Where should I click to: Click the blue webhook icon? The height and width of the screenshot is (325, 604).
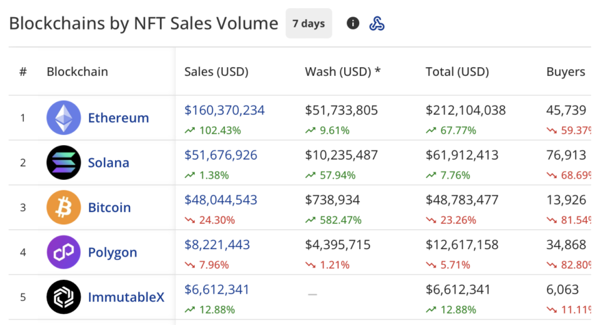click(377, 23)
